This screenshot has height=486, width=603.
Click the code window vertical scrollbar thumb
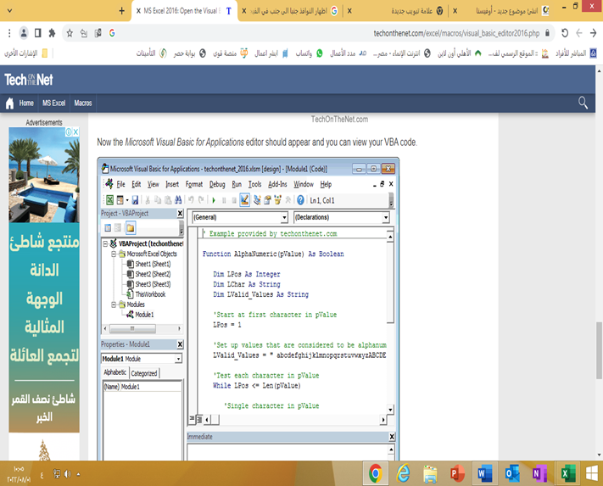tap(390, 282)
